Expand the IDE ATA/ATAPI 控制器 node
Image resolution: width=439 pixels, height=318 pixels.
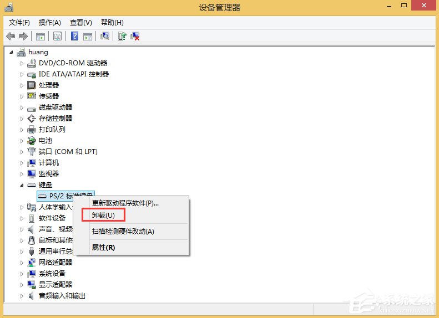[x=22, y=74]
